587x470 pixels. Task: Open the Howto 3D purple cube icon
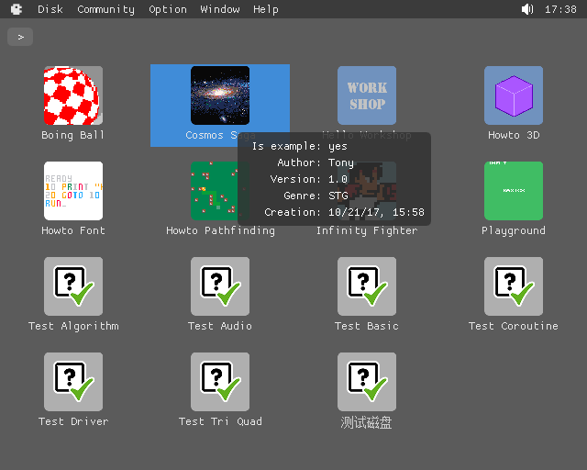[x=514, y=95]
